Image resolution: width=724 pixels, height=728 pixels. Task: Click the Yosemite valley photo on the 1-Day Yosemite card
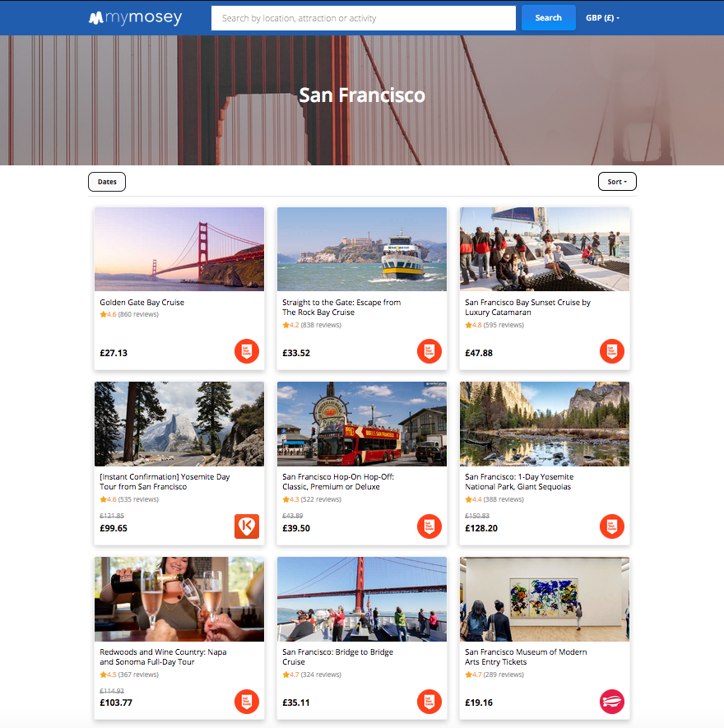coord(544,424)
